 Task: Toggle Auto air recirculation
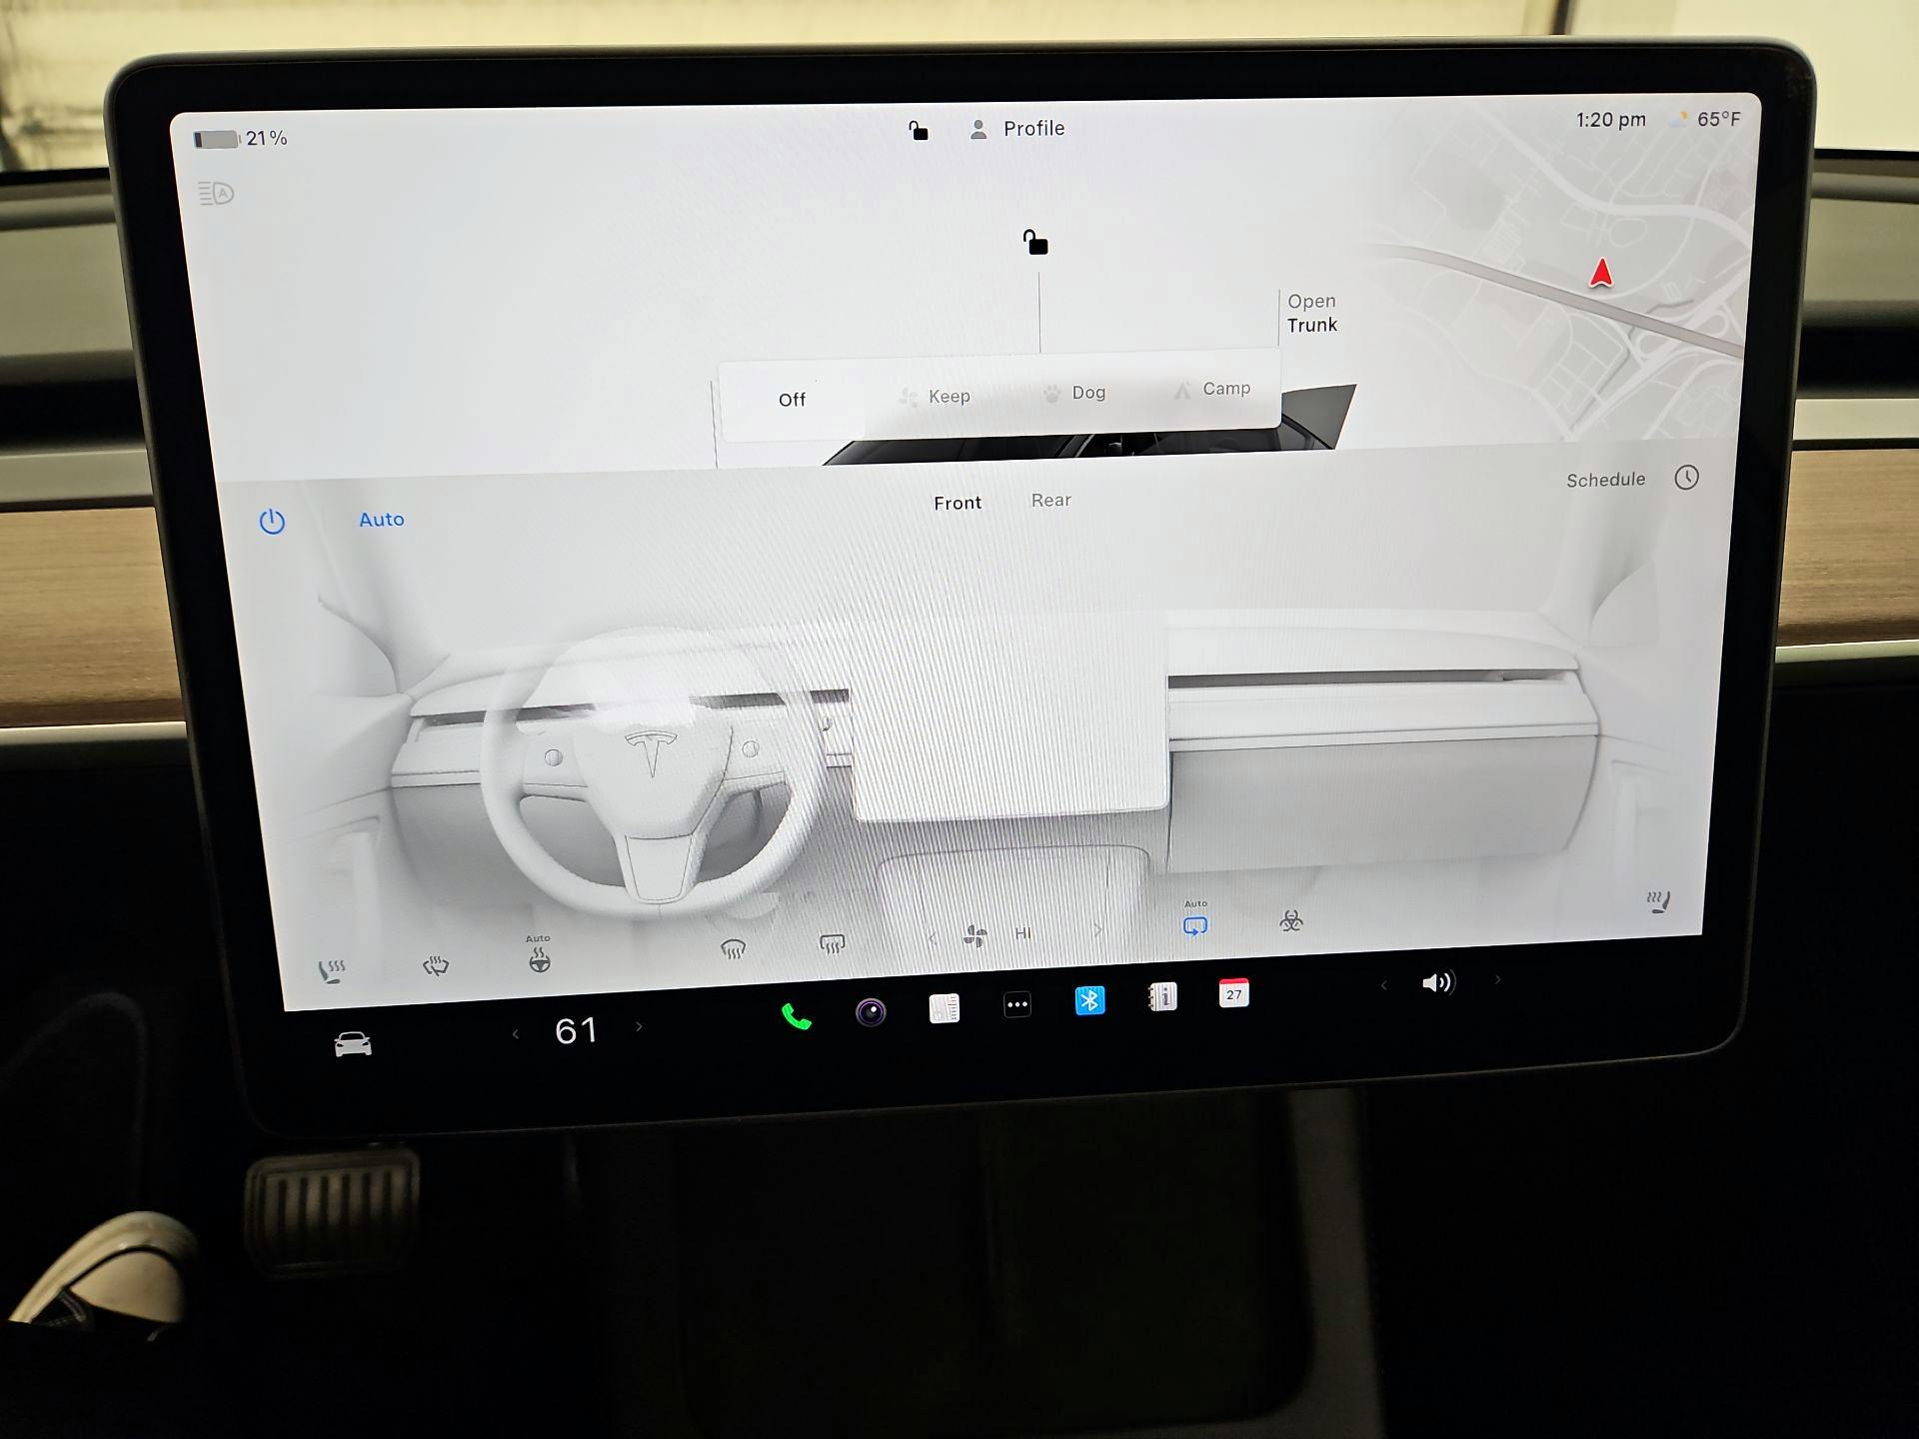coord(1195,920)
